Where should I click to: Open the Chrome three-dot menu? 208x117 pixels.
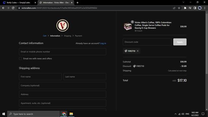[x=205, y=8]
